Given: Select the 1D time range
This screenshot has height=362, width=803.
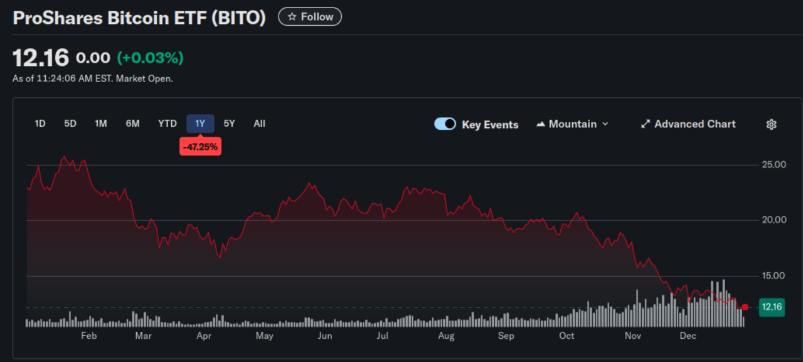Looking at the screenshot, I should click(40, 124).
